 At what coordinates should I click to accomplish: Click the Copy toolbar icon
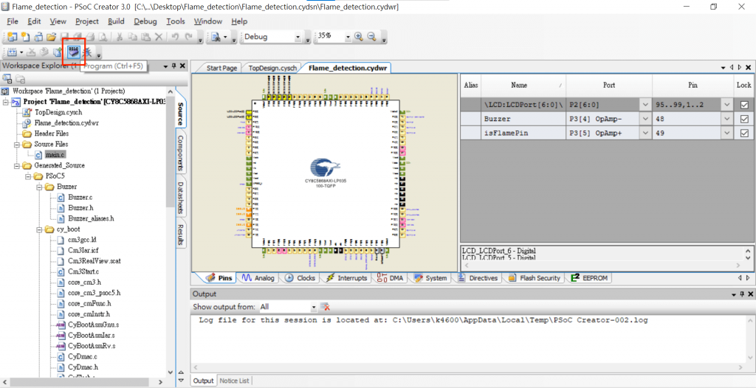132,37
